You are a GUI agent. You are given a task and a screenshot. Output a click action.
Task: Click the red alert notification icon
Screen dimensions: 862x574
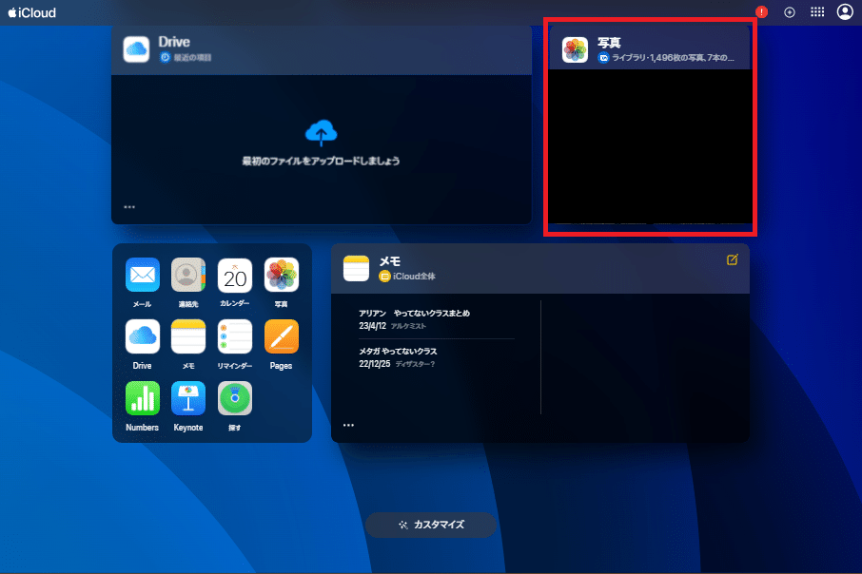pyautogui.click(x=761, y=12)
